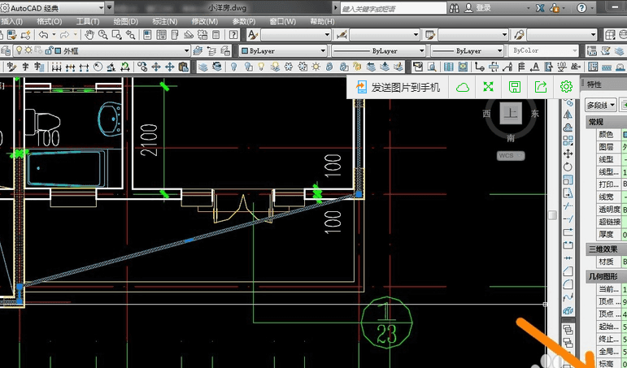Click the 登录 sign-in button

477,8
